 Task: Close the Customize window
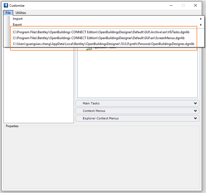[196, 6]
